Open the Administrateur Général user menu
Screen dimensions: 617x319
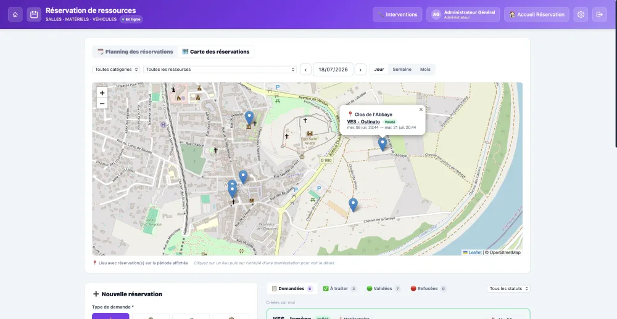click(x=463, y=15)
